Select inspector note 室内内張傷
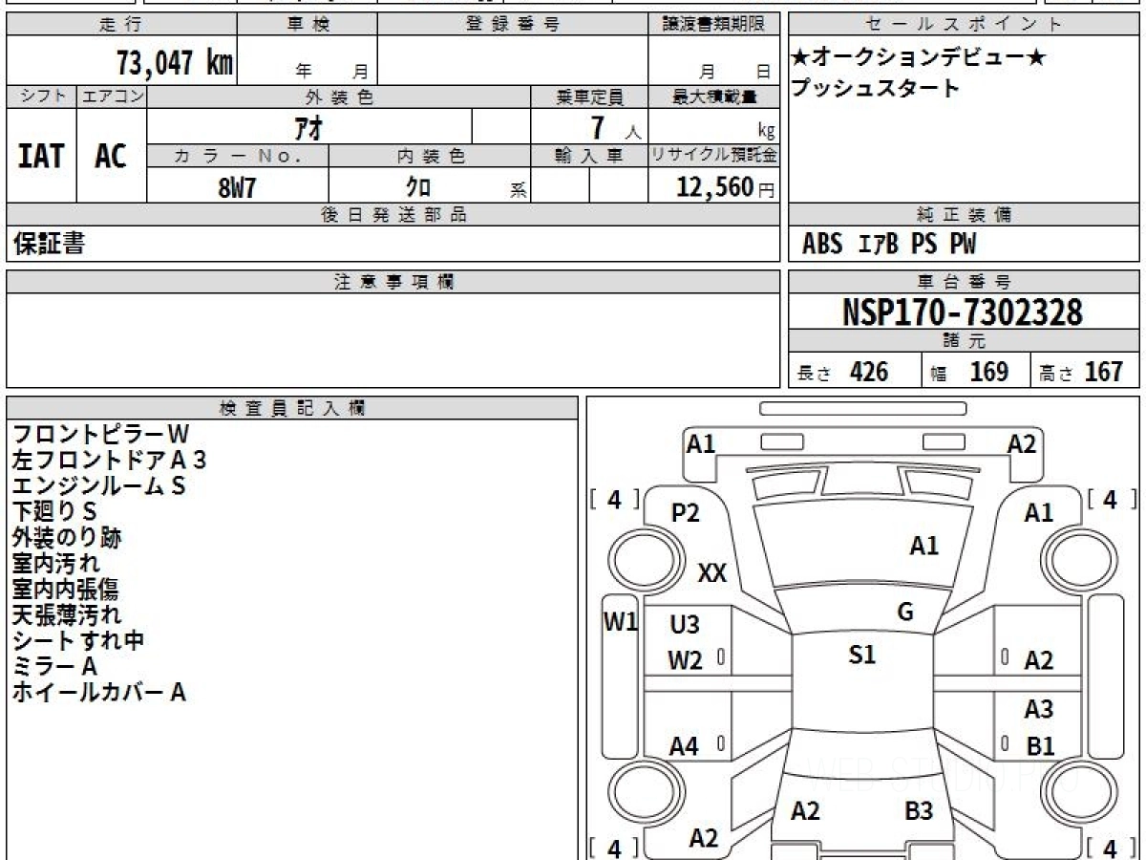This screenshot has height=860, width=1146. coord(66,590)
